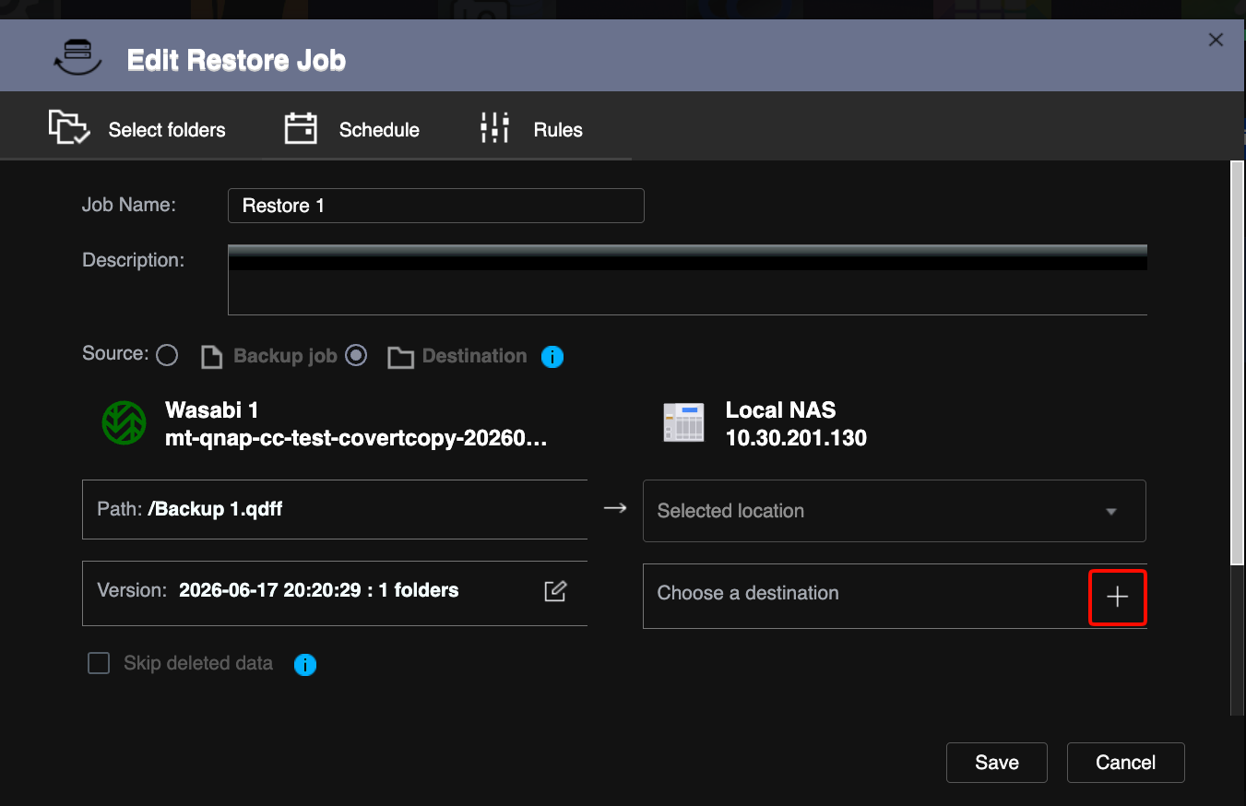Image resolution: width=1246 pixels, height=806 pixels.
Task: Click the restore job icon in title bar
Action: 77,59
